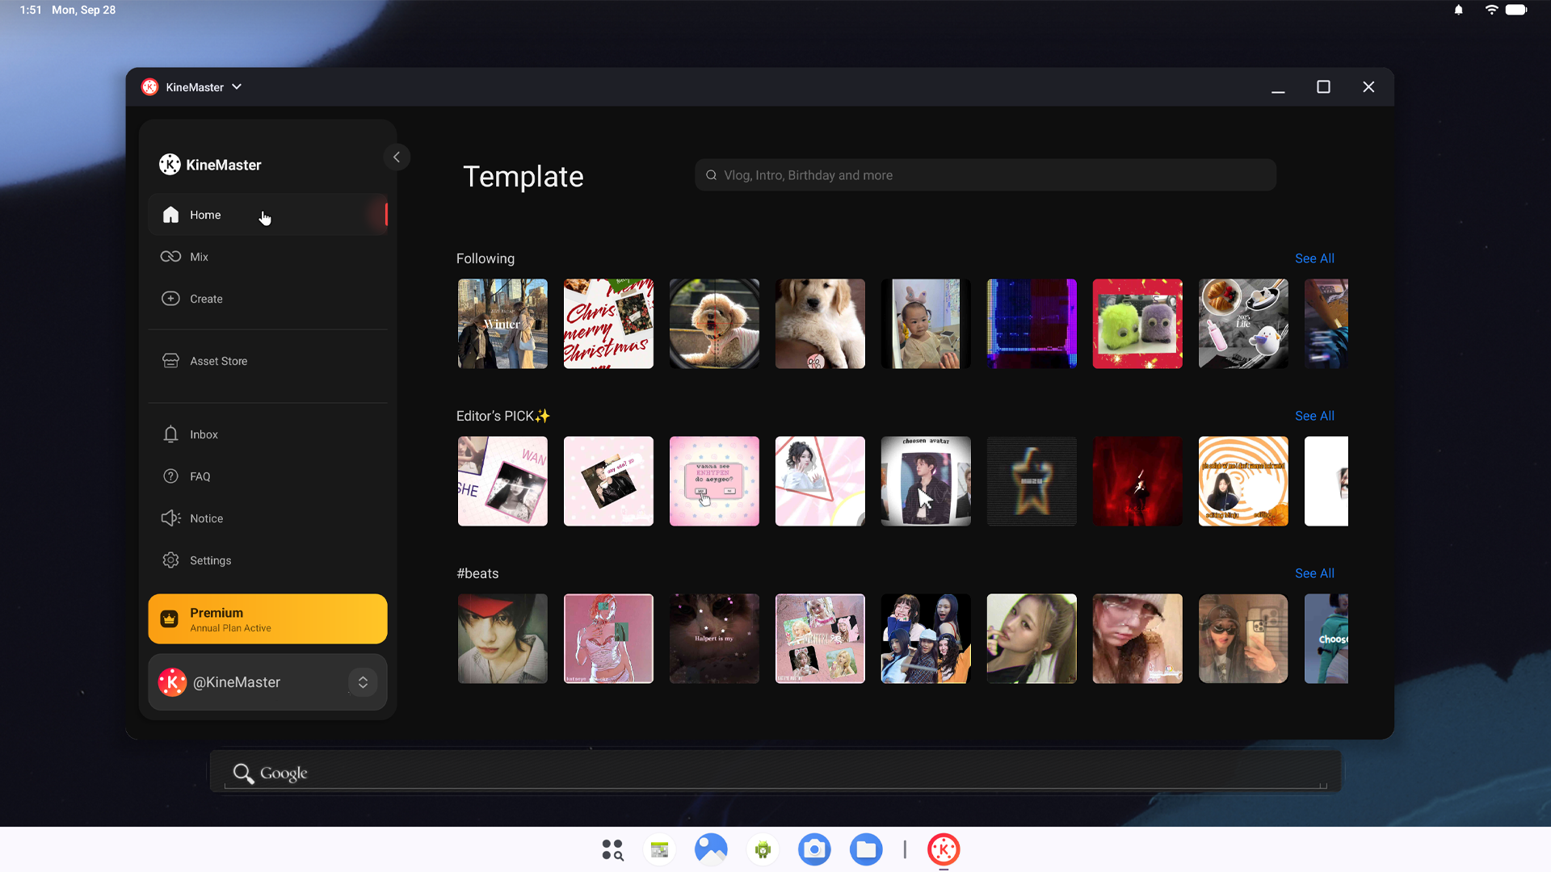The image size is (1551, 872).
Task: Click See All for Following
Action: pos(1314,258)
